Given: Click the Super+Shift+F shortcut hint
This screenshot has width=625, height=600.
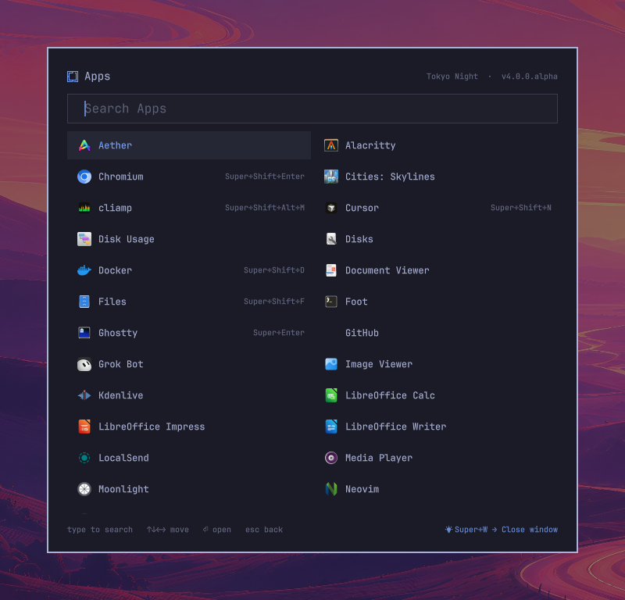Looking at the screenshot, I should point(274,302).
